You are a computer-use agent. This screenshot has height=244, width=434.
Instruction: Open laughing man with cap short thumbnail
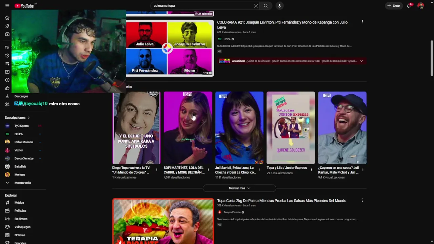(342, 128)
